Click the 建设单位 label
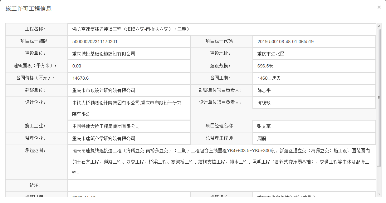386x203 pixels. click(35, 53)
